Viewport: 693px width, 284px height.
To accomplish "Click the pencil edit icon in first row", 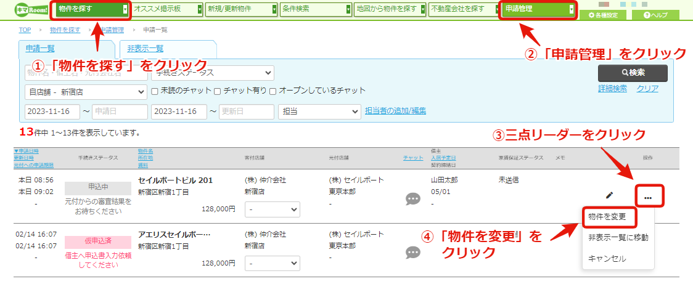I will pos(610,195).
